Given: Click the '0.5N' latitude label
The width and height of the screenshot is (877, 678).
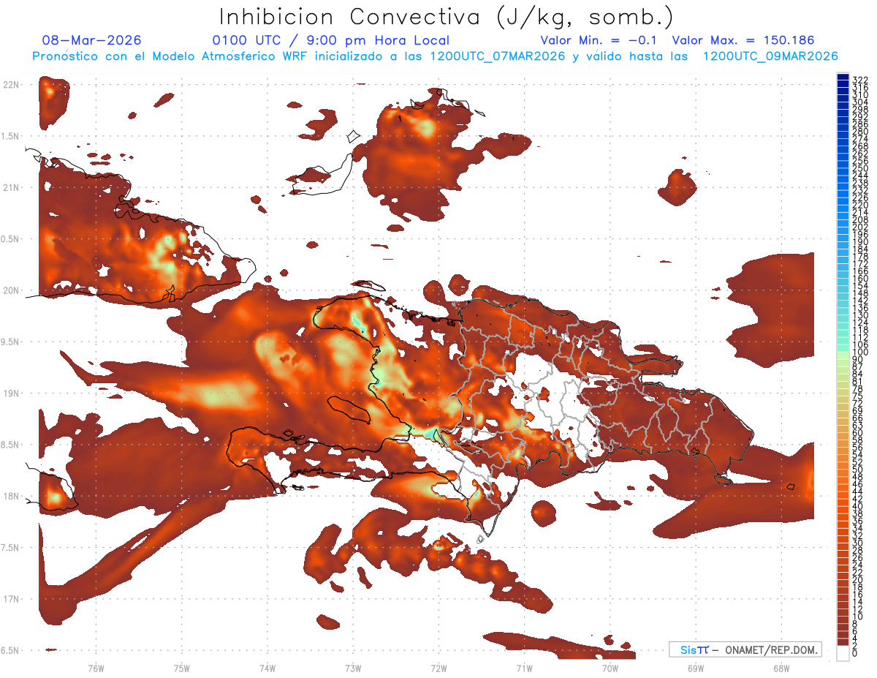Looking at the screenshot, I should coord(10,239).
